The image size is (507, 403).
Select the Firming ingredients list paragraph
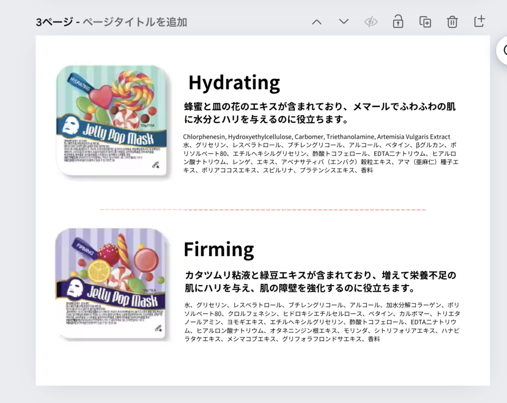pos(322,322)
